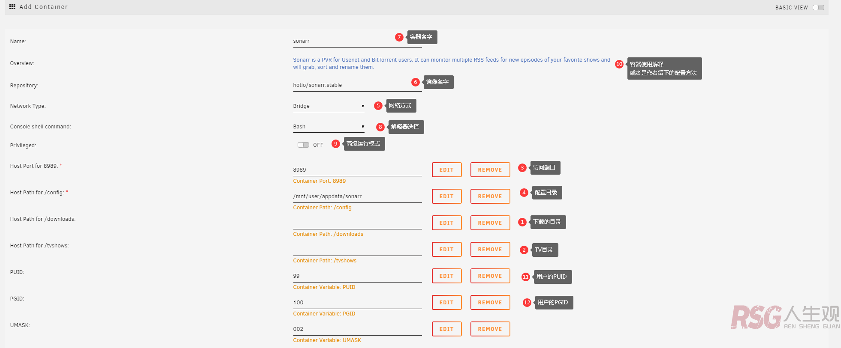Edit the /tvshows host path
The height and width of the screenshot is (348, 841).
446,250
